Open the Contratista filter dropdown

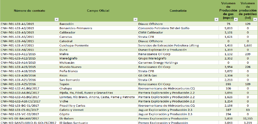217,19
